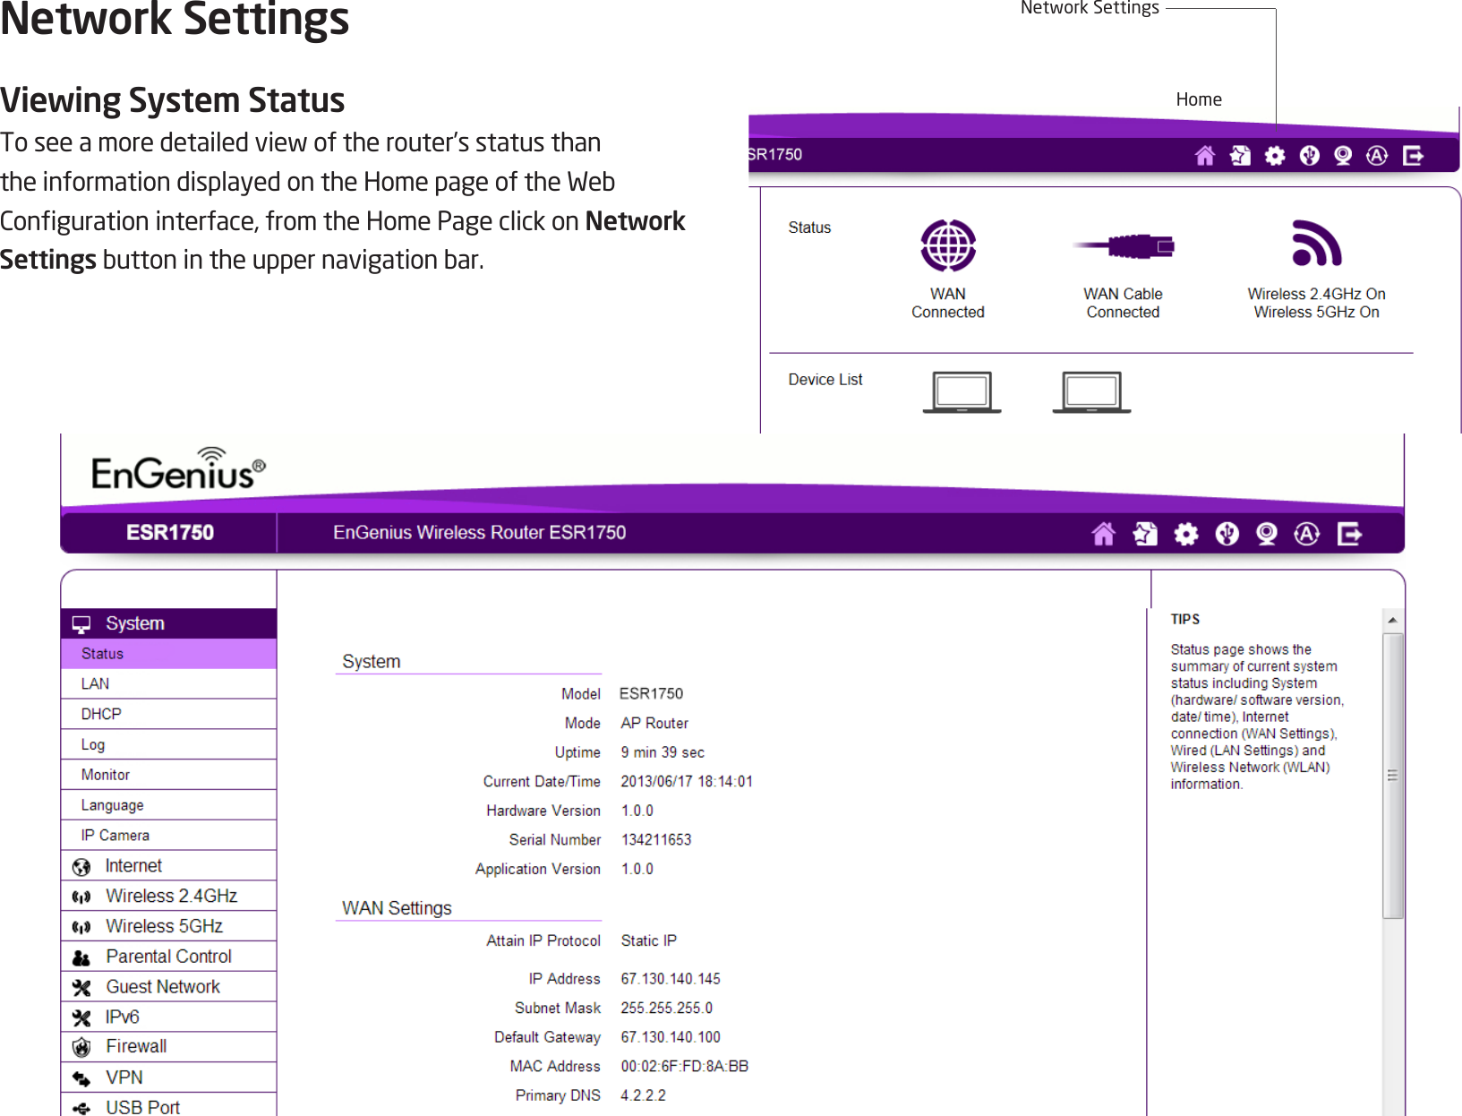Select the second laptop in Device List
This screenshot has width=1462, height=1116.
pyautogui.click(x=1091, y=392)
